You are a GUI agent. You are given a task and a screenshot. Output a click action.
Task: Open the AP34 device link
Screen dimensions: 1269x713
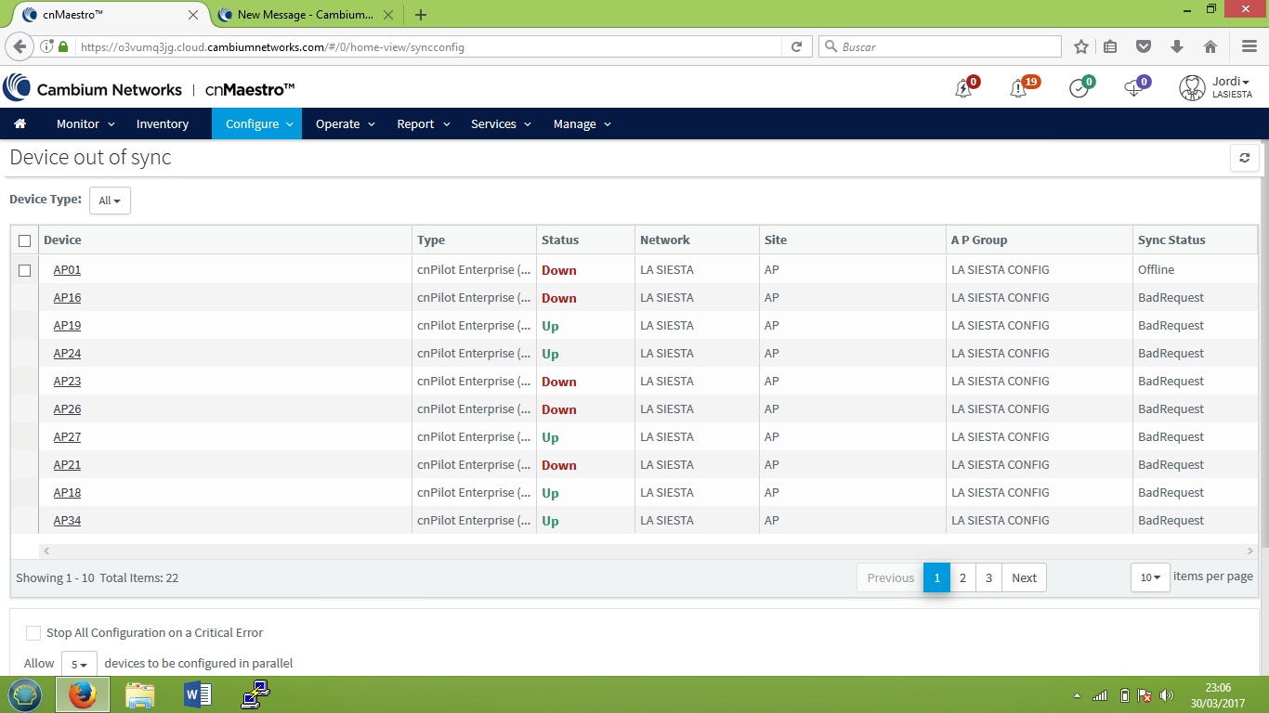[67, 521]
